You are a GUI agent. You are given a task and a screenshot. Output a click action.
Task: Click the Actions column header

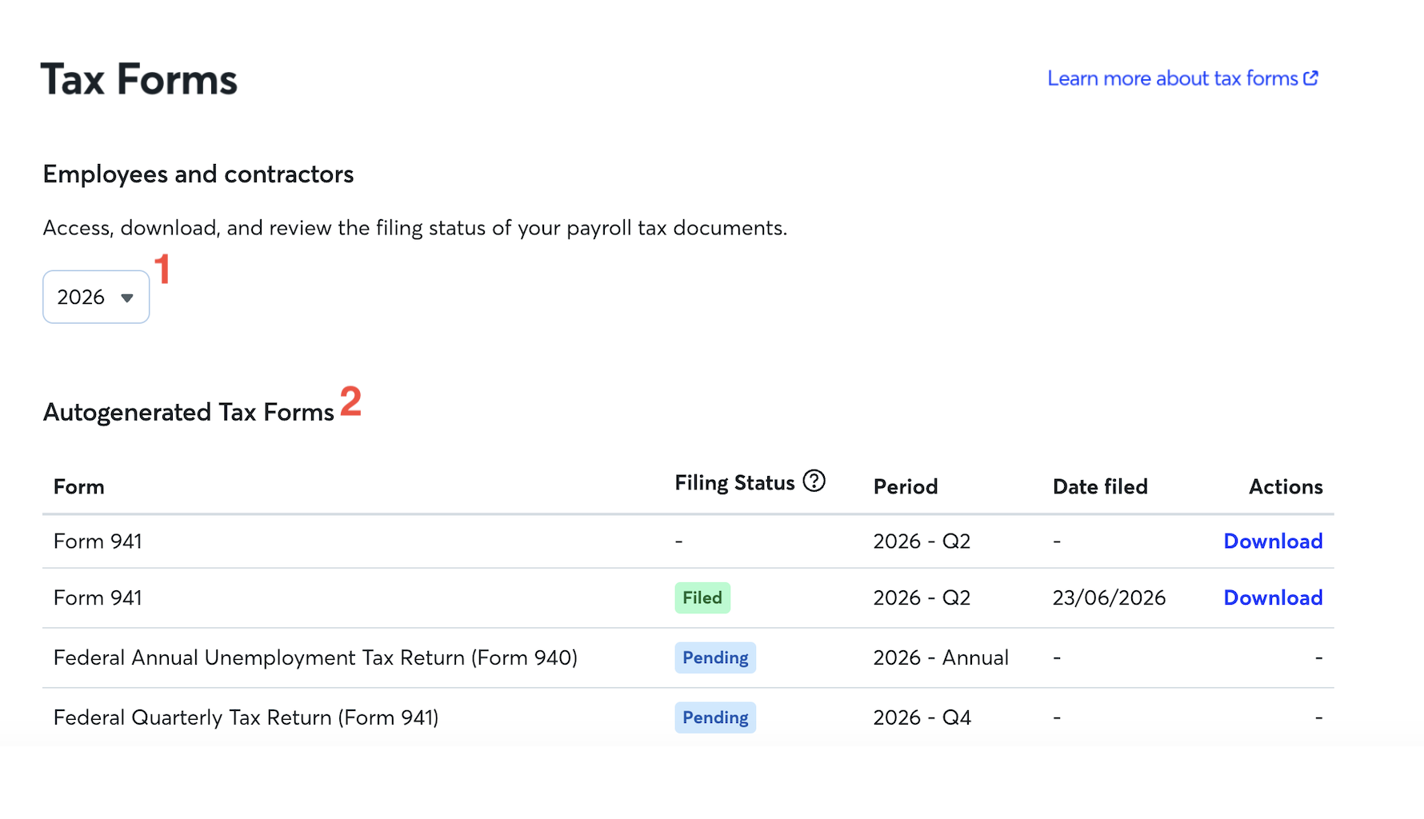(x=1286, y=487)
